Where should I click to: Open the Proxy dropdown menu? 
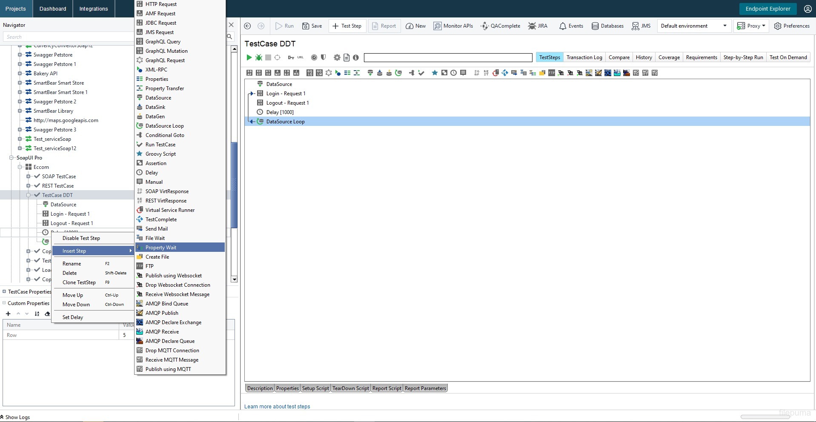(751, 26)
